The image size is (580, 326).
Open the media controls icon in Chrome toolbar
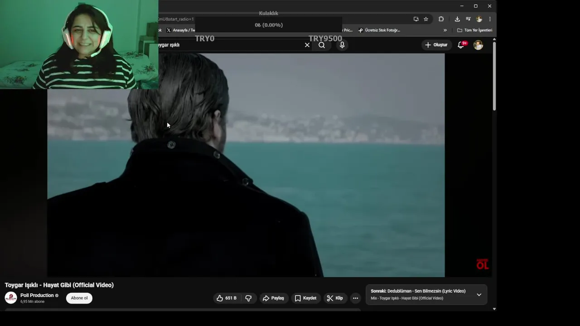coord(468,19)
